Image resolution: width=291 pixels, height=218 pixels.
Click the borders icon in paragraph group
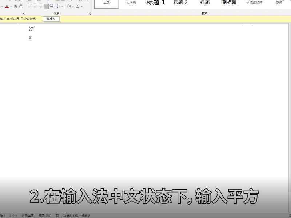[x=77, y=6]
